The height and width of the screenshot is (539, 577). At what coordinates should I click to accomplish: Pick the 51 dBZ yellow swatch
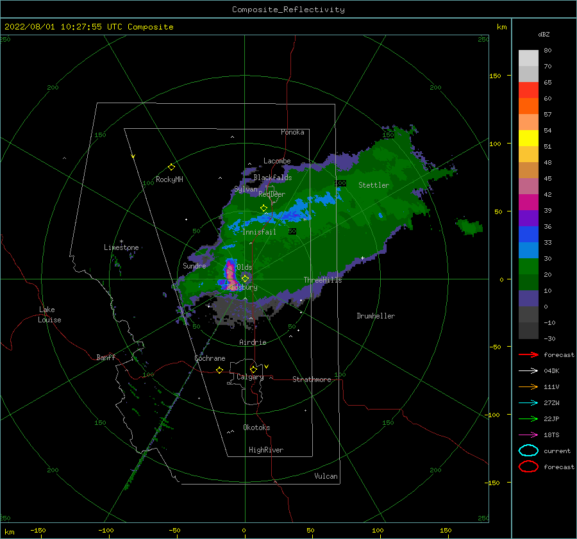pos(528,138)
